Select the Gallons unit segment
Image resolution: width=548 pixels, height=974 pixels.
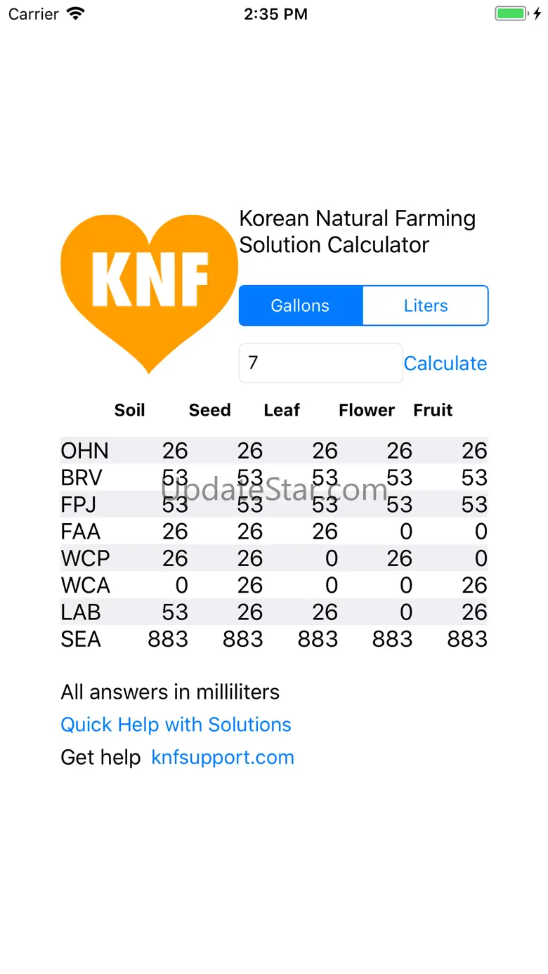pyautogui.click(x=301, y=305)
